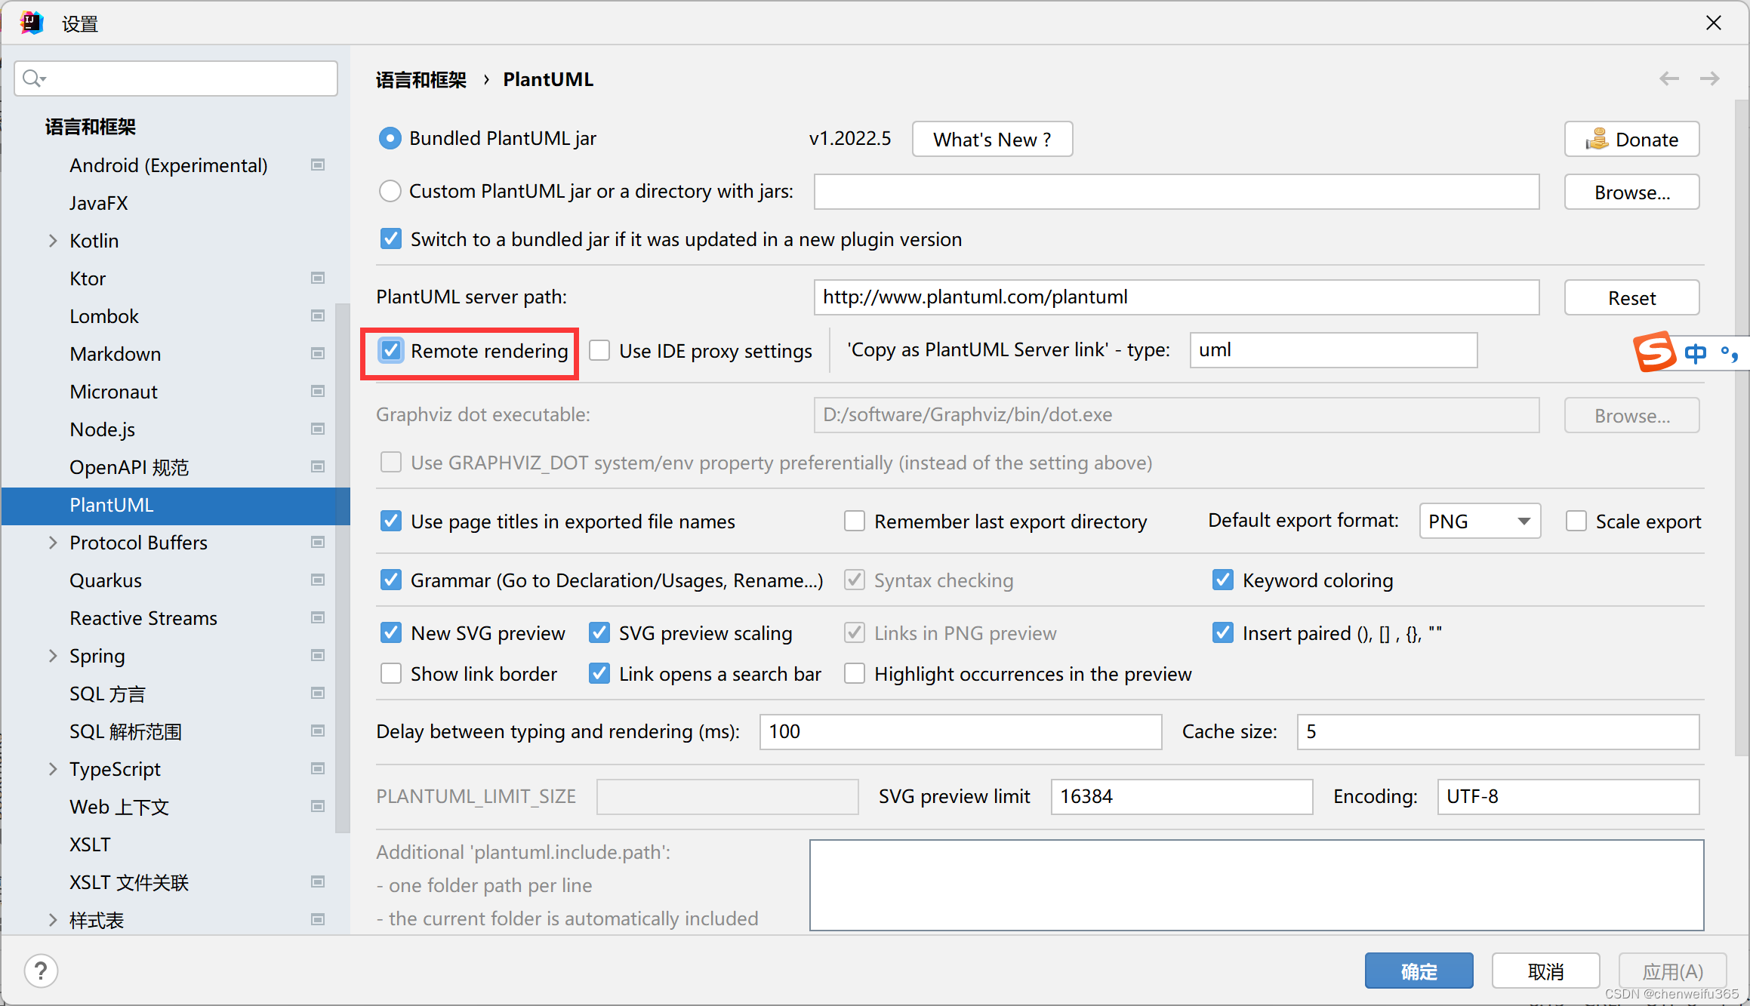
Task: Click the help question mark icon
Action: [41, 971]
